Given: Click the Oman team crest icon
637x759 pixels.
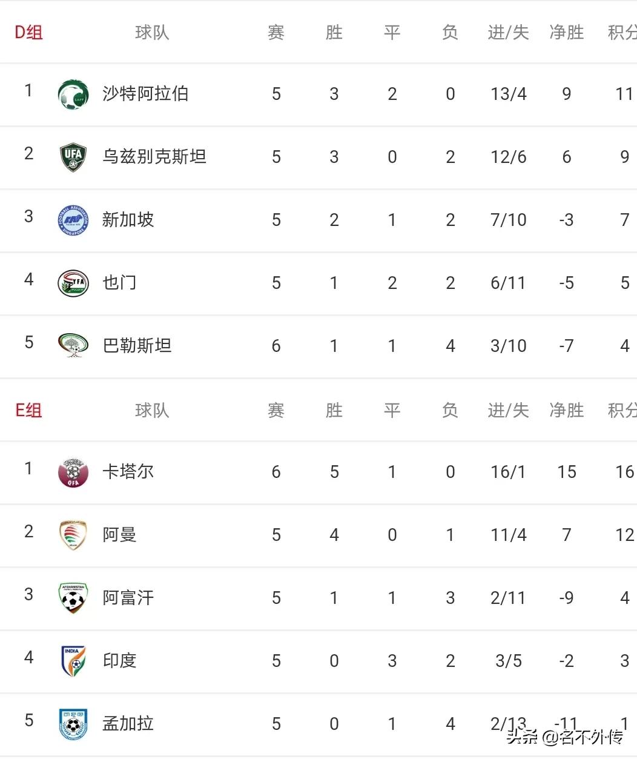Looking at the screenshot, I should click(73, 535).
